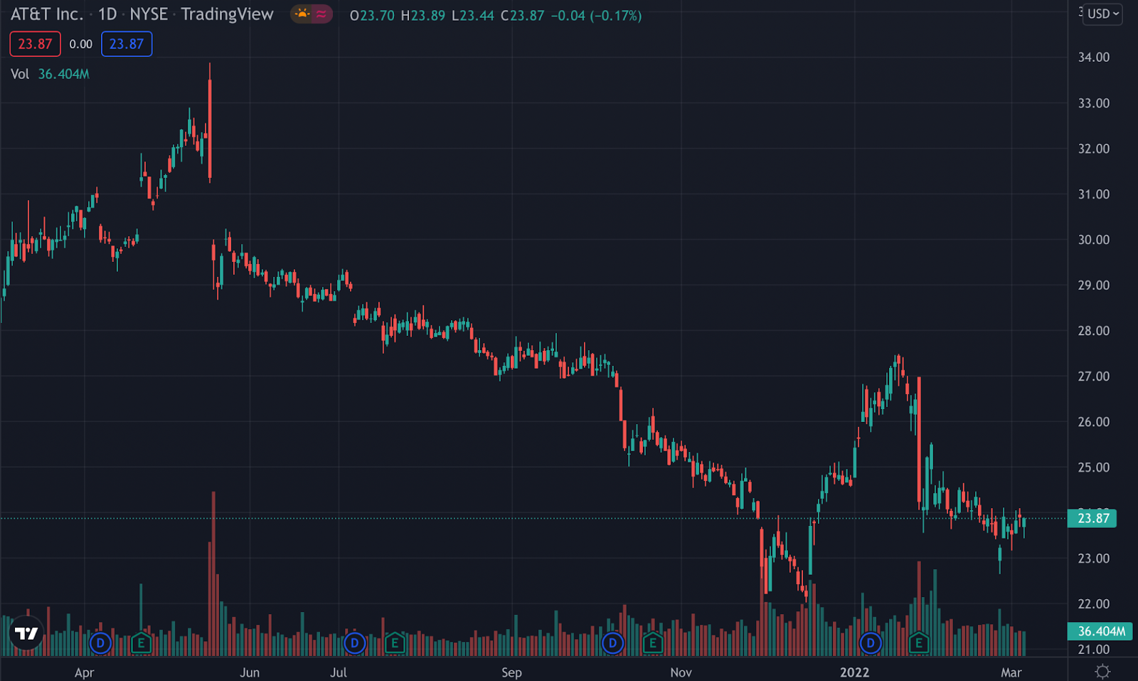Click the NYSE exchange label
This screenshot has height=681, width=1138.
pos(149,14)
